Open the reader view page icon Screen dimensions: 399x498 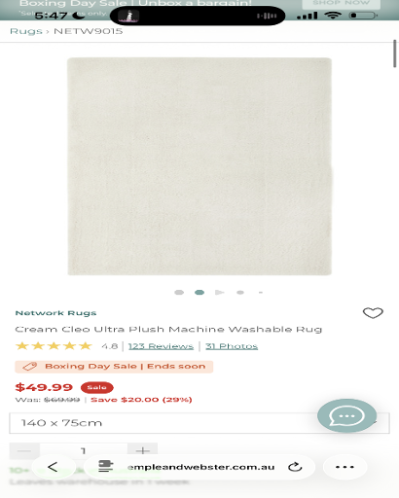[x=106, y=467]
